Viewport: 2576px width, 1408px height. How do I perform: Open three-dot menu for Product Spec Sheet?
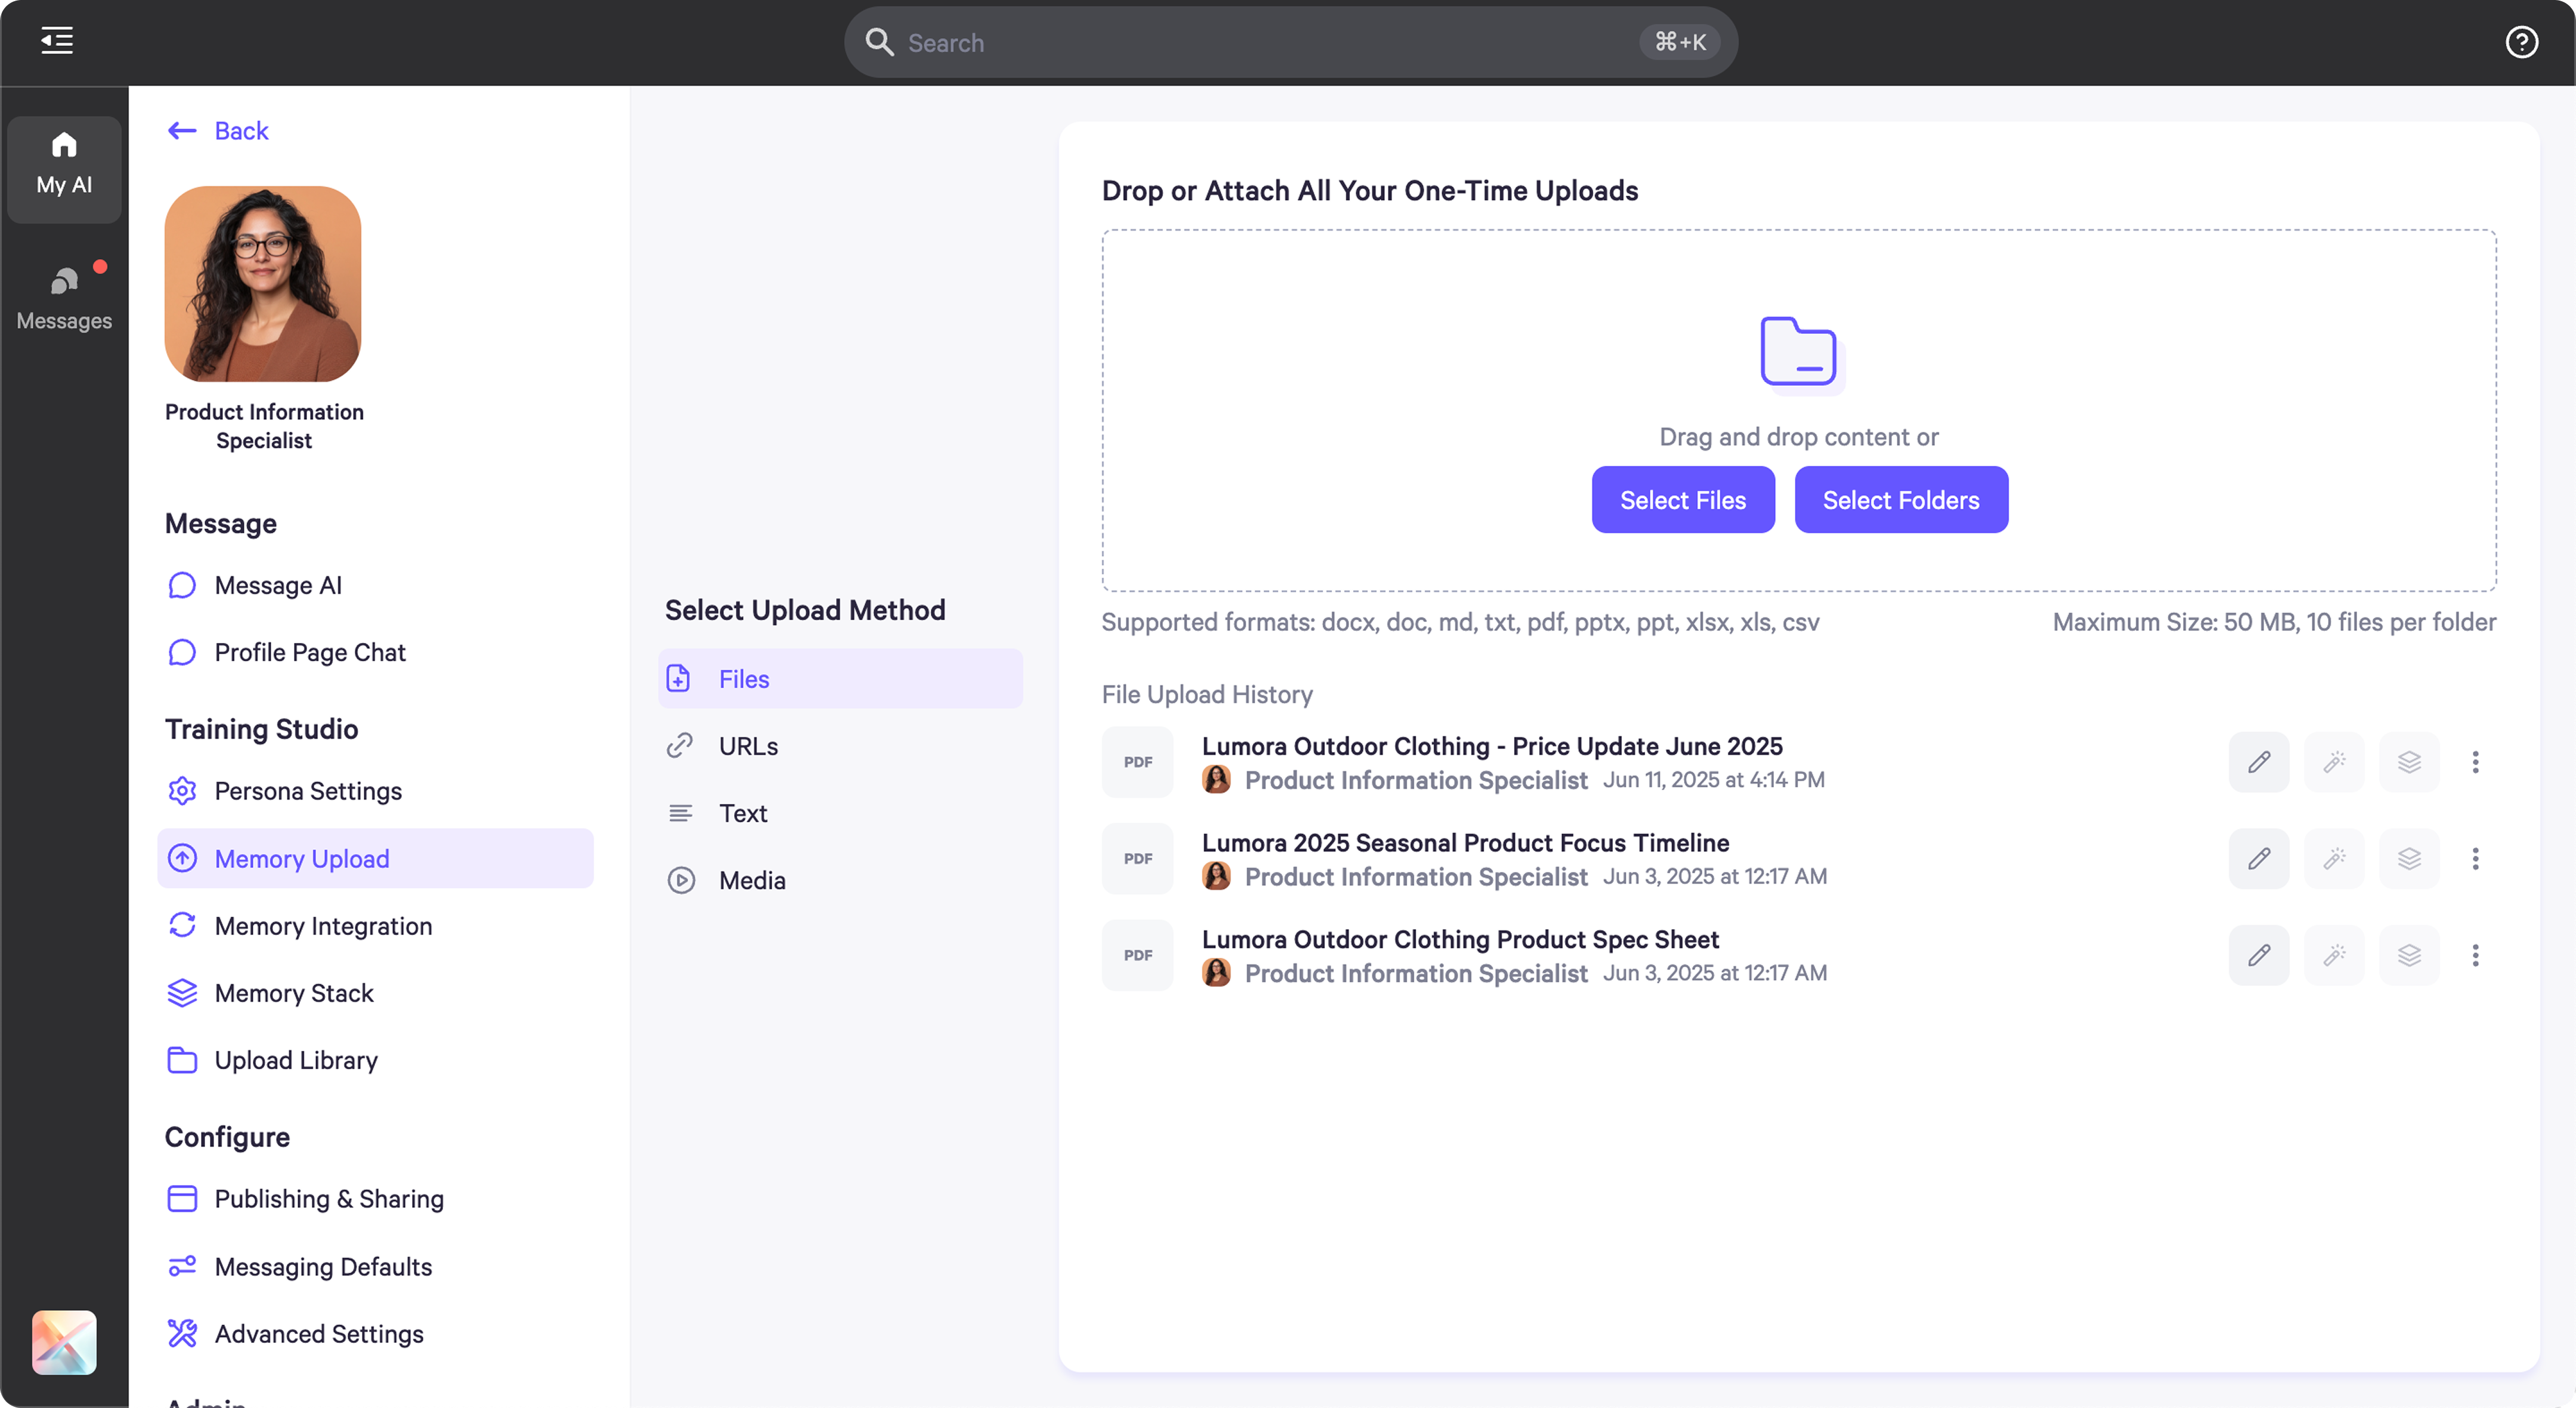tap(2475, 955)
